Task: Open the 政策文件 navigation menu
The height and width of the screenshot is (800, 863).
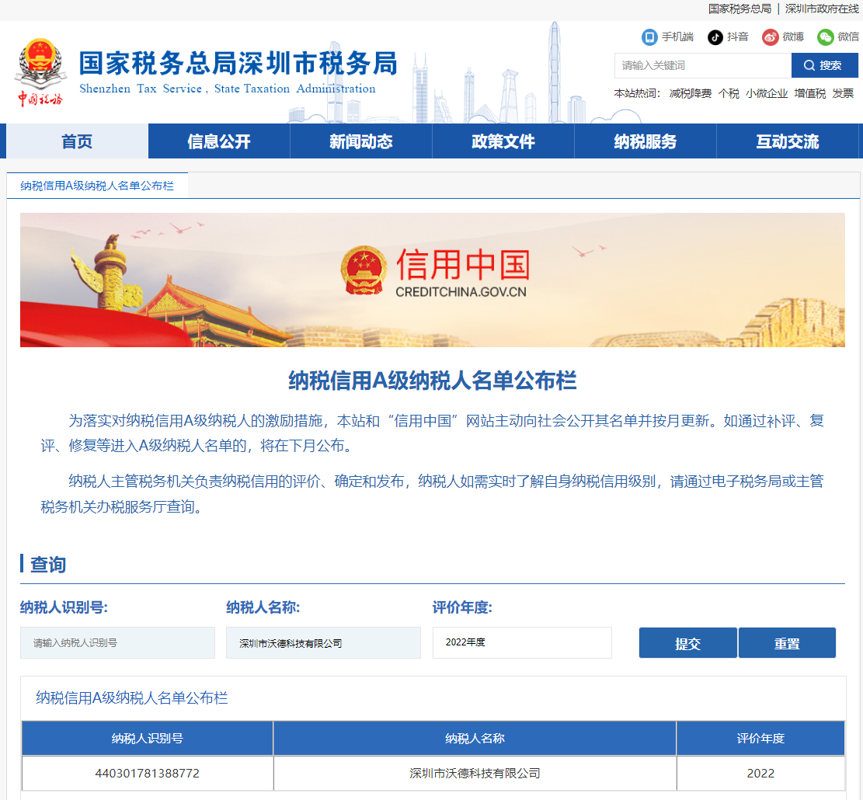Action: click(503, 141)
